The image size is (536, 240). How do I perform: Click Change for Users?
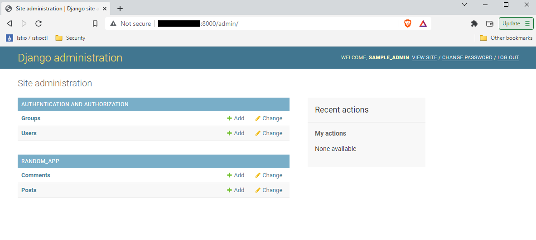(269, 133)
